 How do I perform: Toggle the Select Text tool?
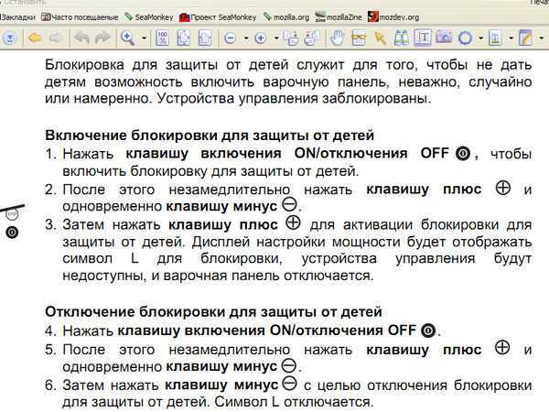click(423, 38)
